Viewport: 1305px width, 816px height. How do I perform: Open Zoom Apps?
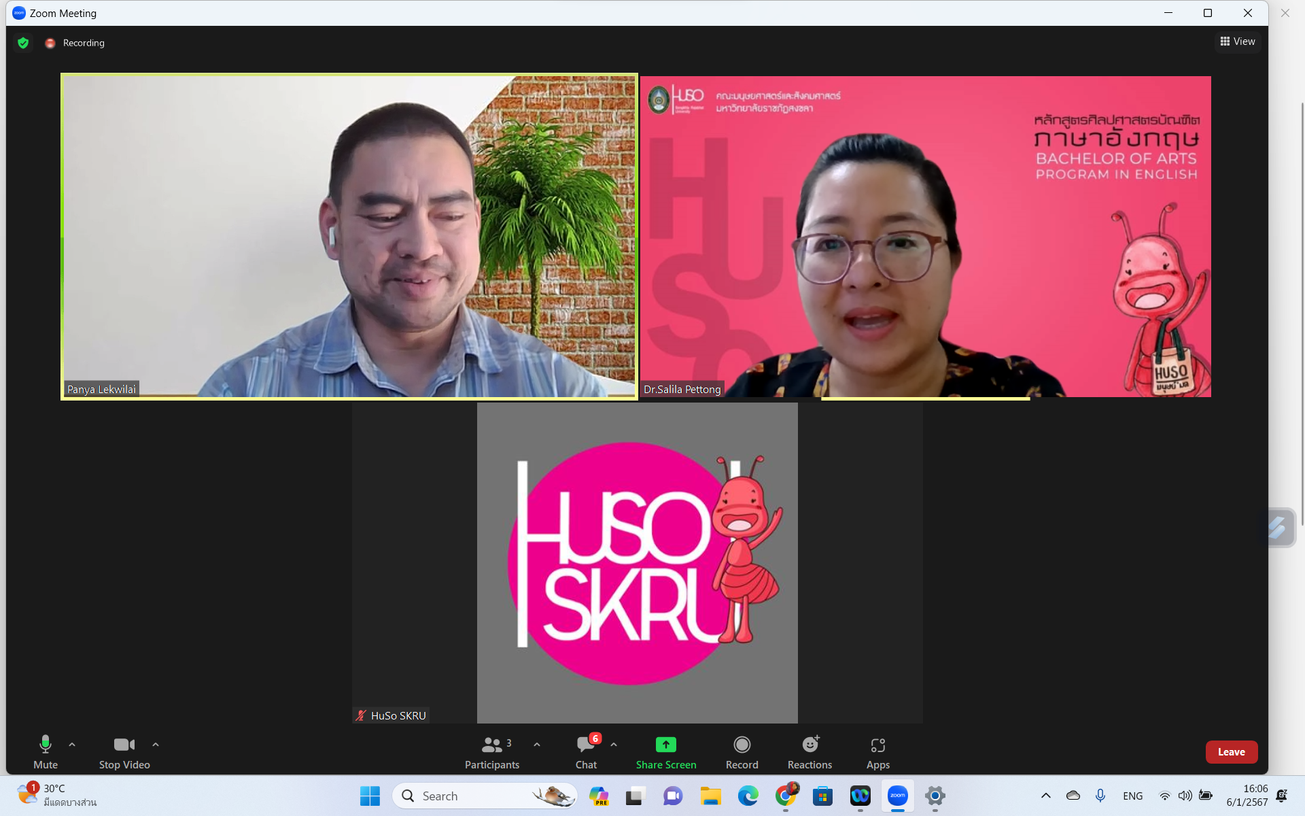[x=878, y=752]
